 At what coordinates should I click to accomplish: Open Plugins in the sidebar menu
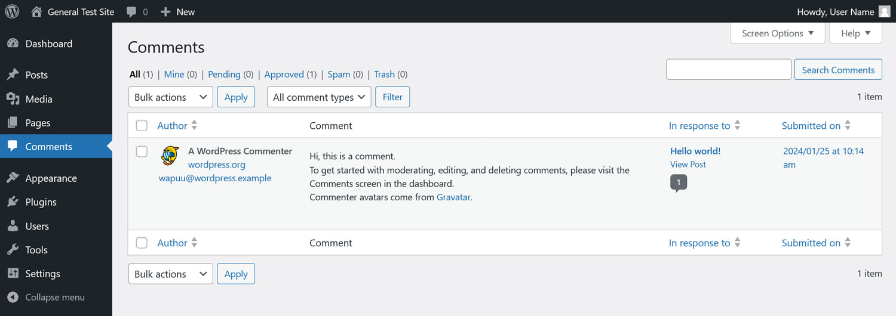(41, 202)
